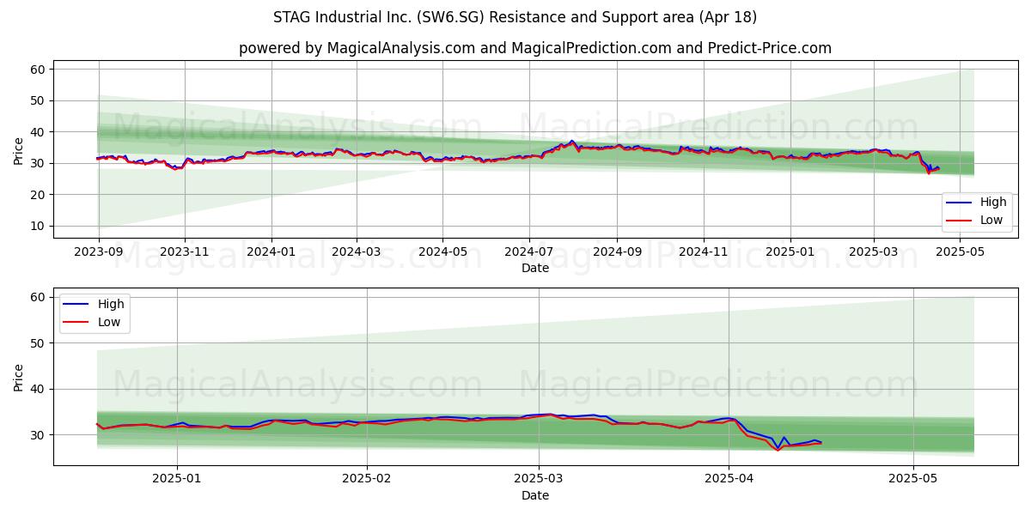Click the chart title 'STAG Industrial Inc. (SW6.SG) Resistance and Support area (Apr 18)'
Image resolution: width=1031 pixels, height=515 pixels.
pyautogui.click(x=515, y=17)
